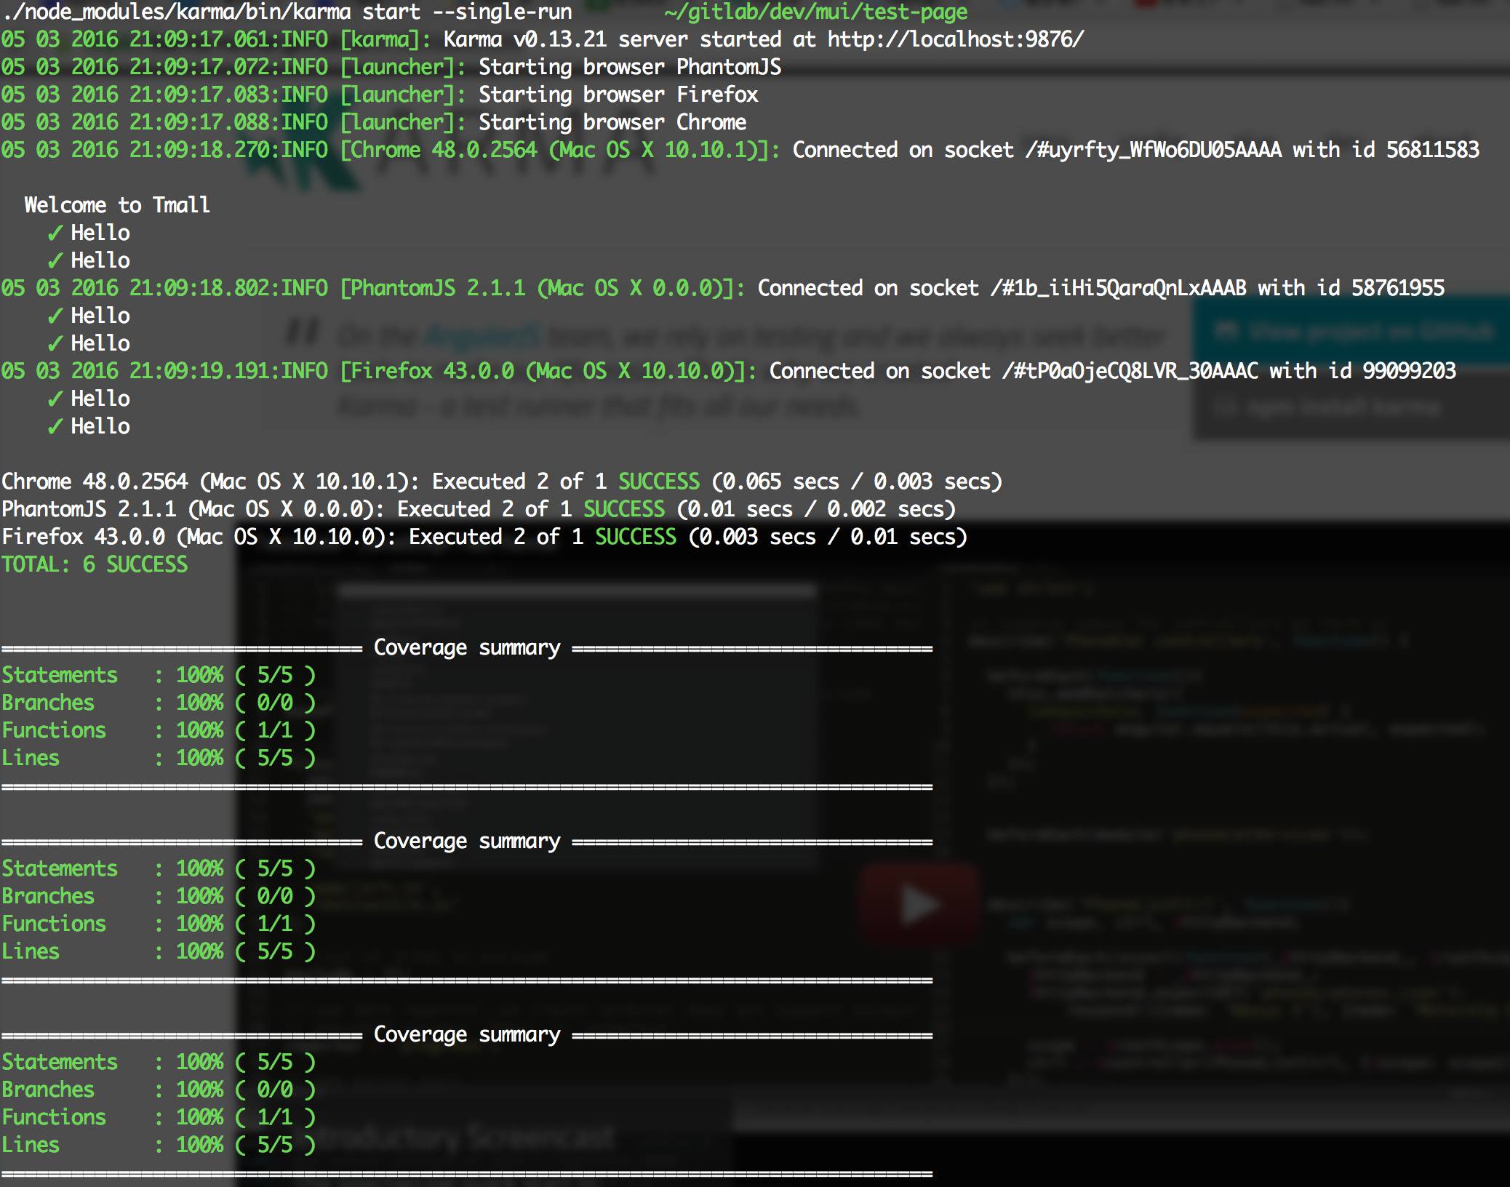Click the TOTAL: 6 SUCCESS line

95,564
